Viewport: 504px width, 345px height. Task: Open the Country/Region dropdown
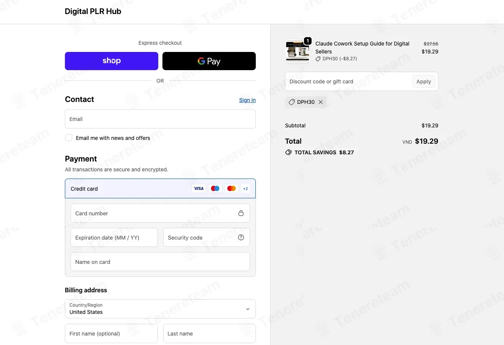160,309
